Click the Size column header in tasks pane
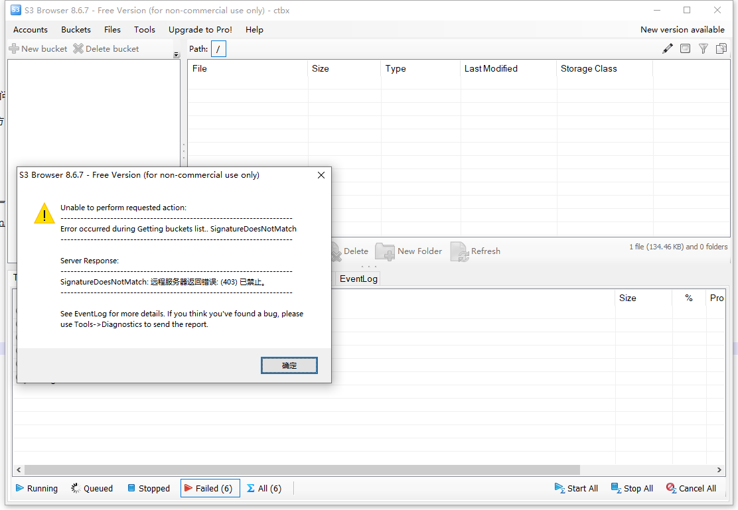Image resolution: width=738 pixels, height=510 pixels. tap(643, 298)
